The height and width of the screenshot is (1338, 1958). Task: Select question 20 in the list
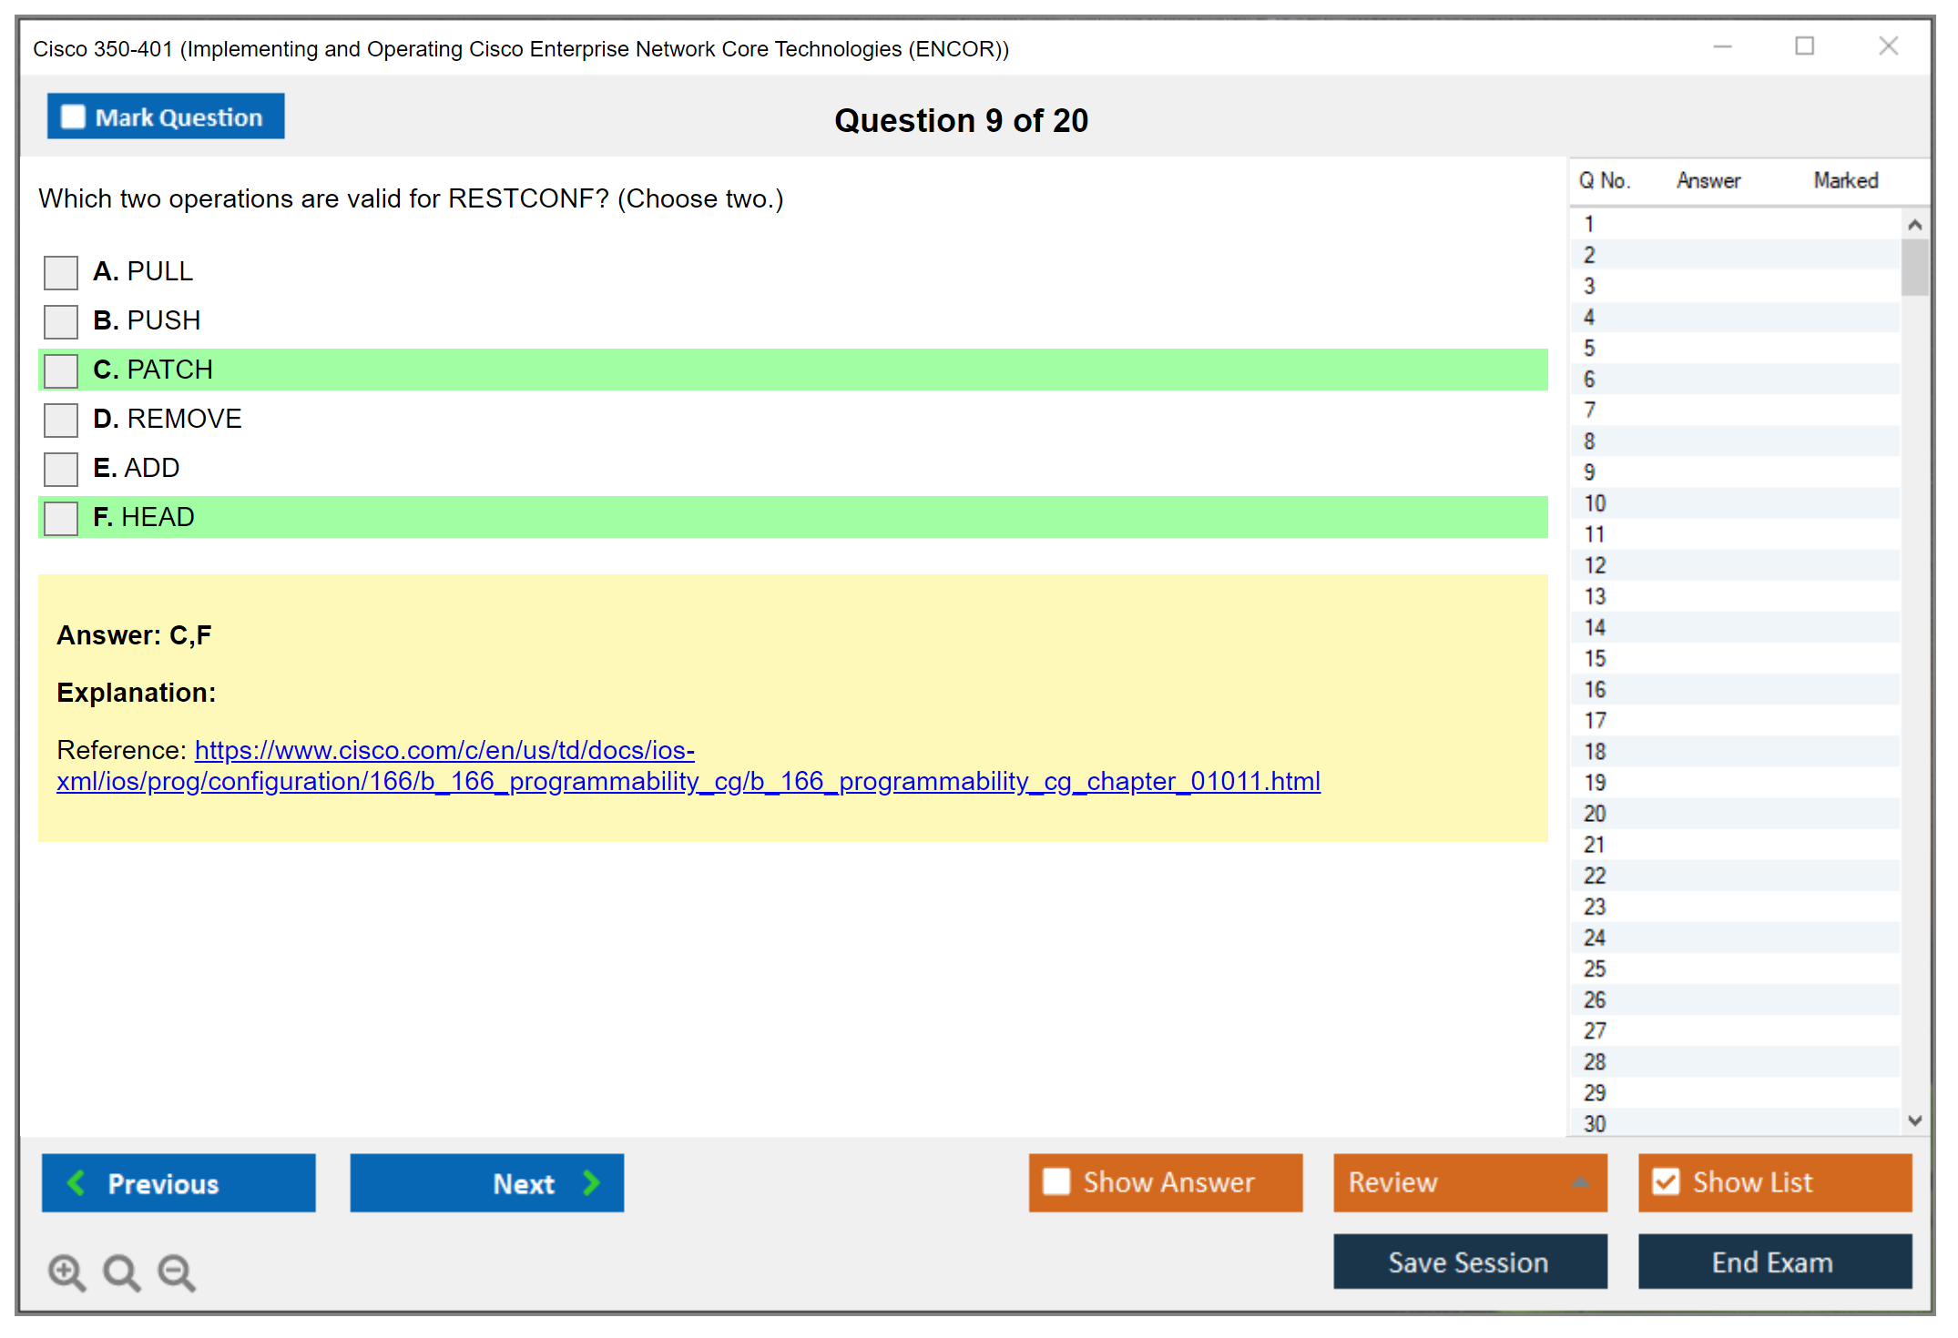tap(1595, 814)
